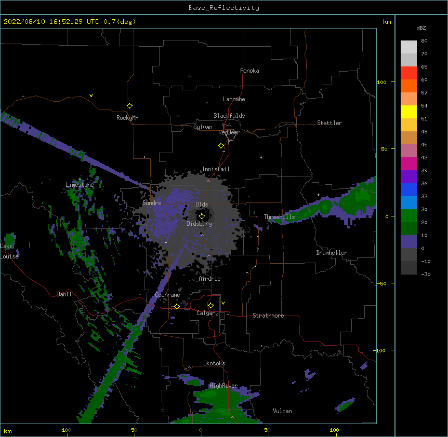Click the 80 value on the dBZ legend
Viewport: 448px width, 437px height.
(x=424, y=41)
